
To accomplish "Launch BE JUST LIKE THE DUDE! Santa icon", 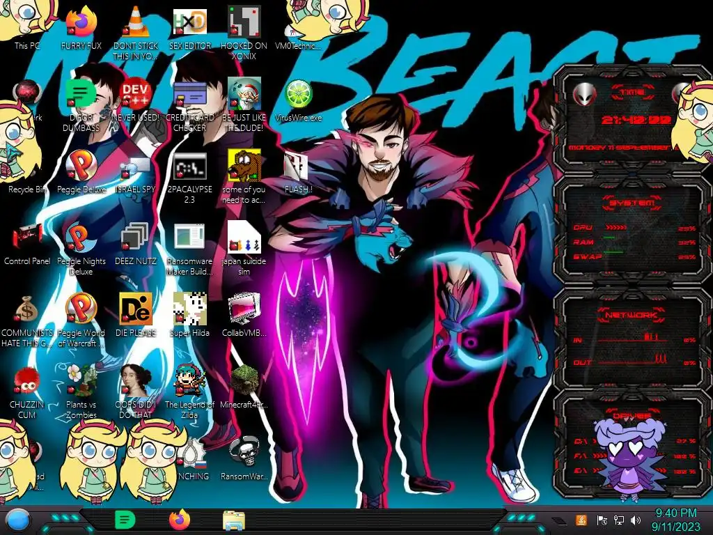I will [244, 104].
